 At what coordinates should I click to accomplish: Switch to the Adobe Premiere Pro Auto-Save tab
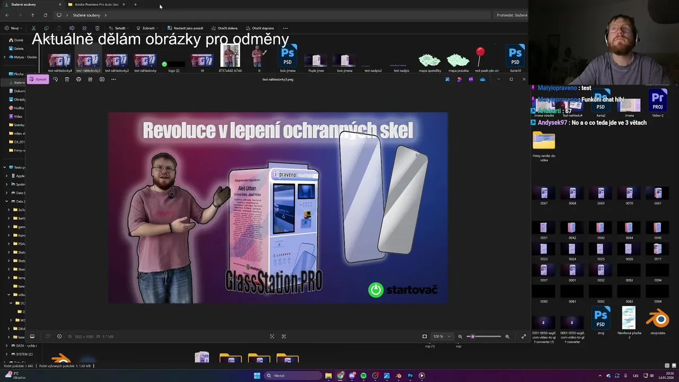pyautogui.click(x=97, y=4)
